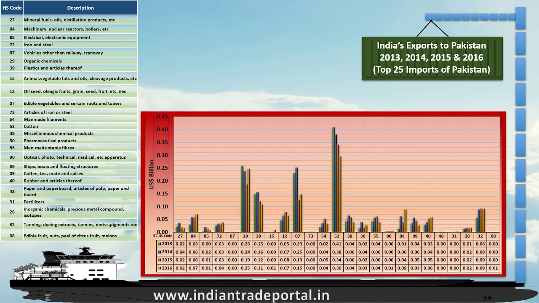The height and width of the screenshot is (303, 539).
Task: Select the Plastics and articles thereof row
Action: [69, 68]
